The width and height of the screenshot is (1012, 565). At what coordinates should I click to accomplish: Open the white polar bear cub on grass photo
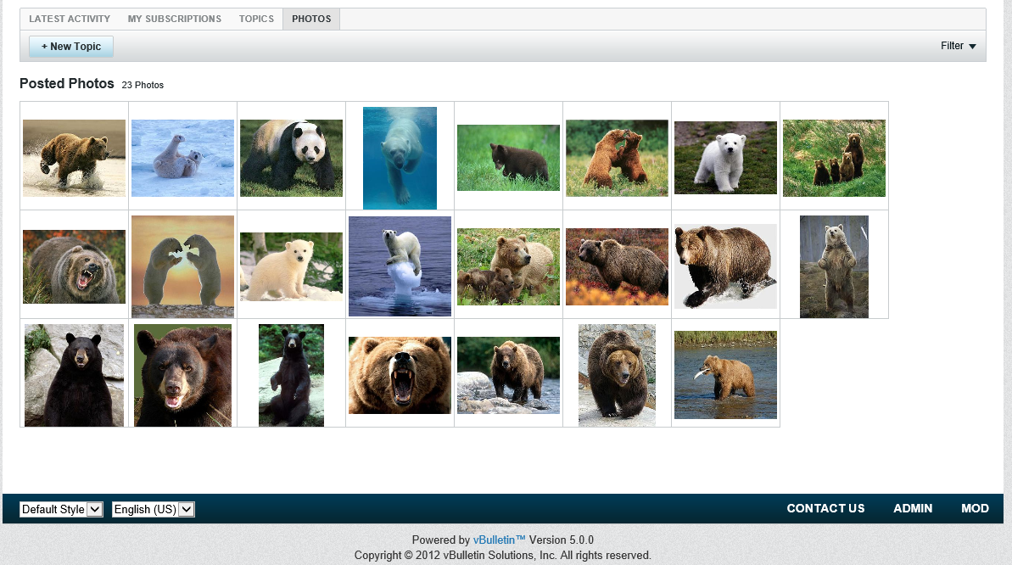(725, 158)
